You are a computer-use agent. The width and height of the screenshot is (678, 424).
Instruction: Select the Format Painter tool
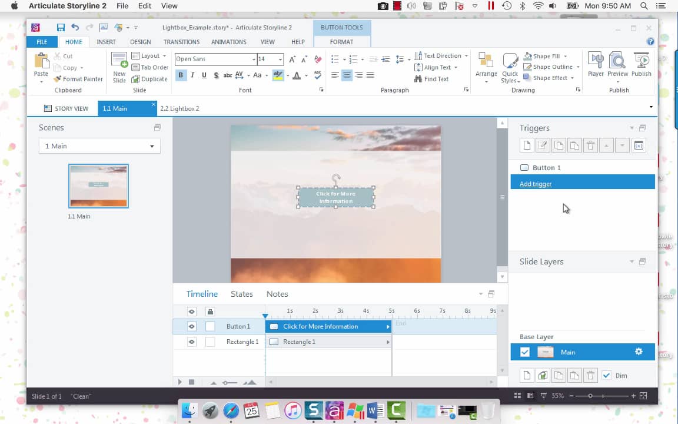(x=78, y=79)
